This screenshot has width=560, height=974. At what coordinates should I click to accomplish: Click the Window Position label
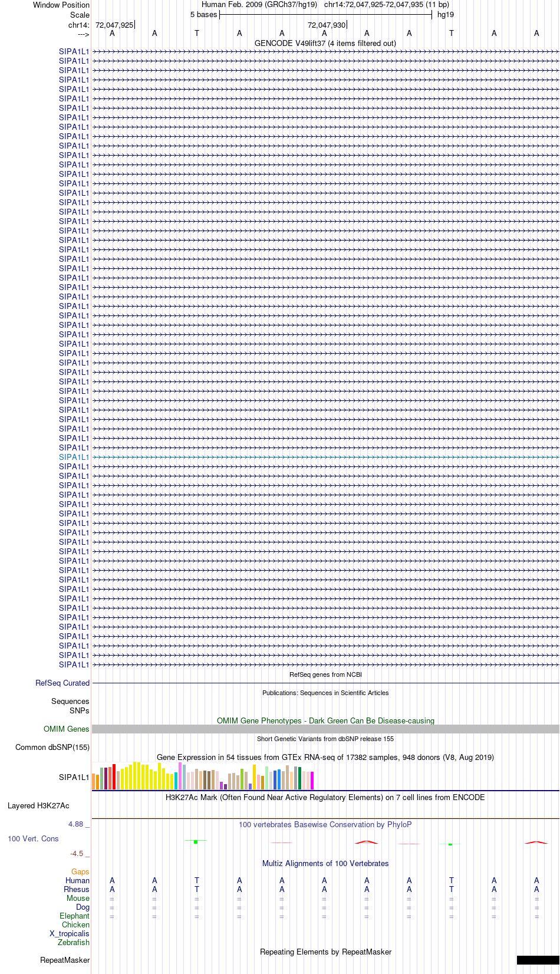[61, 5]
